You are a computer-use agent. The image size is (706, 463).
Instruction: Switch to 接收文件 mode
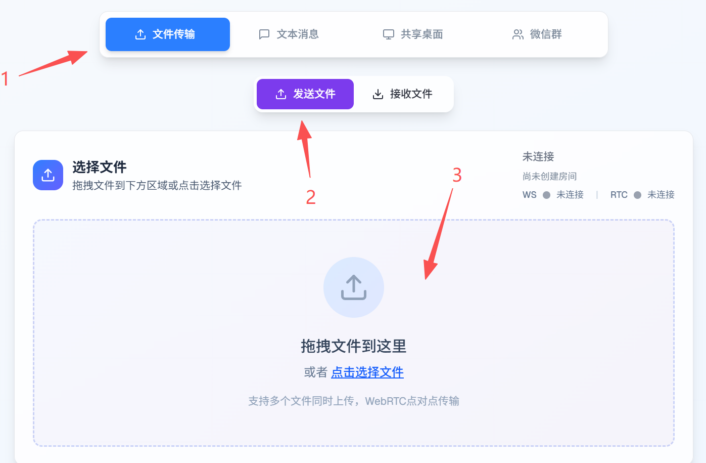[x=402, y=94]
